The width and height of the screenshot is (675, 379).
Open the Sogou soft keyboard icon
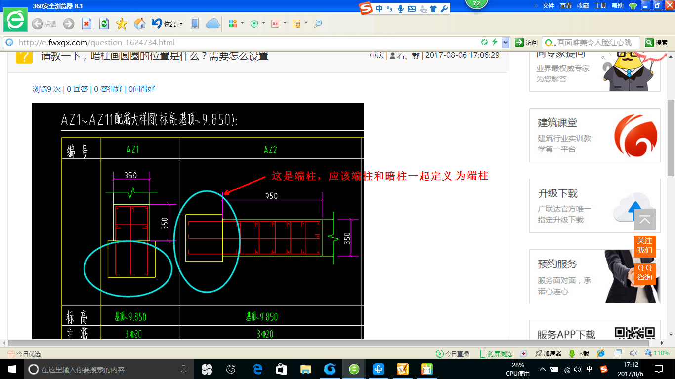coord(411,9)
